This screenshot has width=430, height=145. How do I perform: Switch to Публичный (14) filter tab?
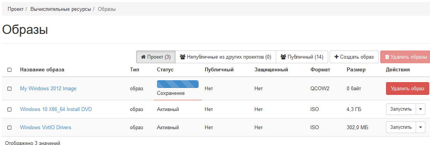tap(302, 57)
